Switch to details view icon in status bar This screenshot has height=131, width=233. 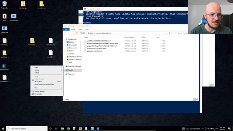(x=194, y=99)
